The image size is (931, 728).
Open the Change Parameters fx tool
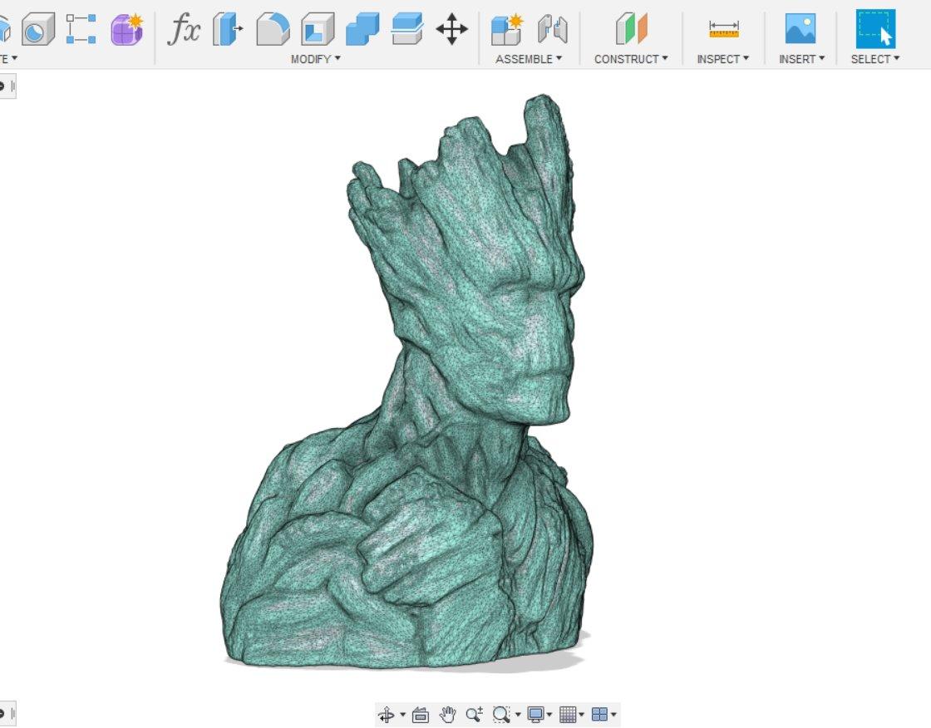pyautogui.click(x=184, y=27)
